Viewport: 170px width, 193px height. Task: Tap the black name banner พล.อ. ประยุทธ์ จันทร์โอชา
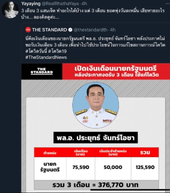point(96,137)
